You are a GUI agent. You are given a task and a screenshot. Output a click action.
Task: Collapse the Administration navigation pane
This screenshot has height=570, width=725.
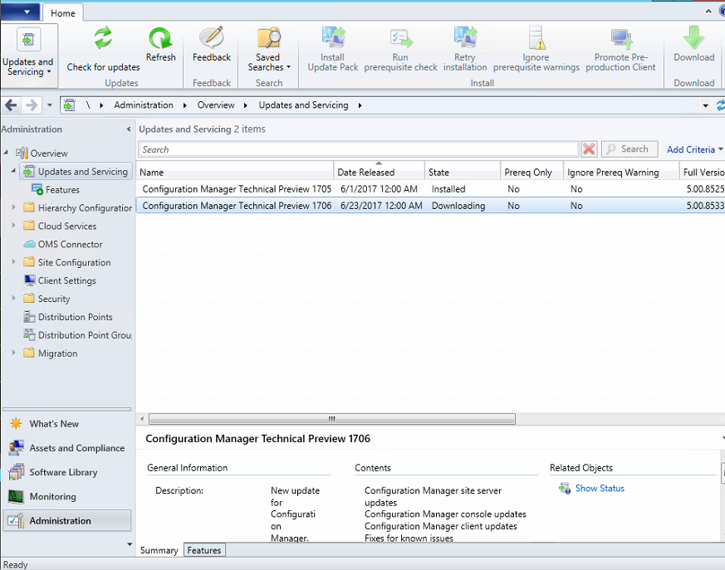point(129,129)
